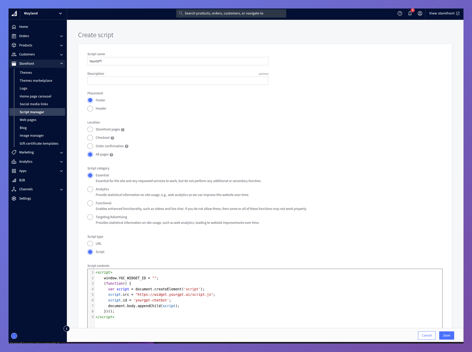Screen dimensions: 472x352
Task: Select URL script type
Action: tap(90, 244)
